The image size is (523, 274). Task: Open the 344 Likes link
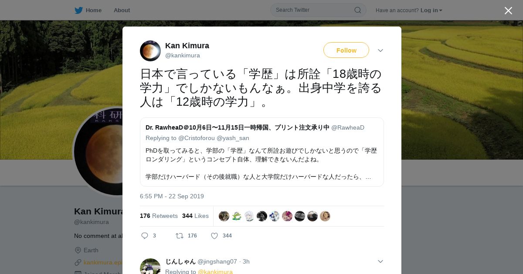coord(195,216)
